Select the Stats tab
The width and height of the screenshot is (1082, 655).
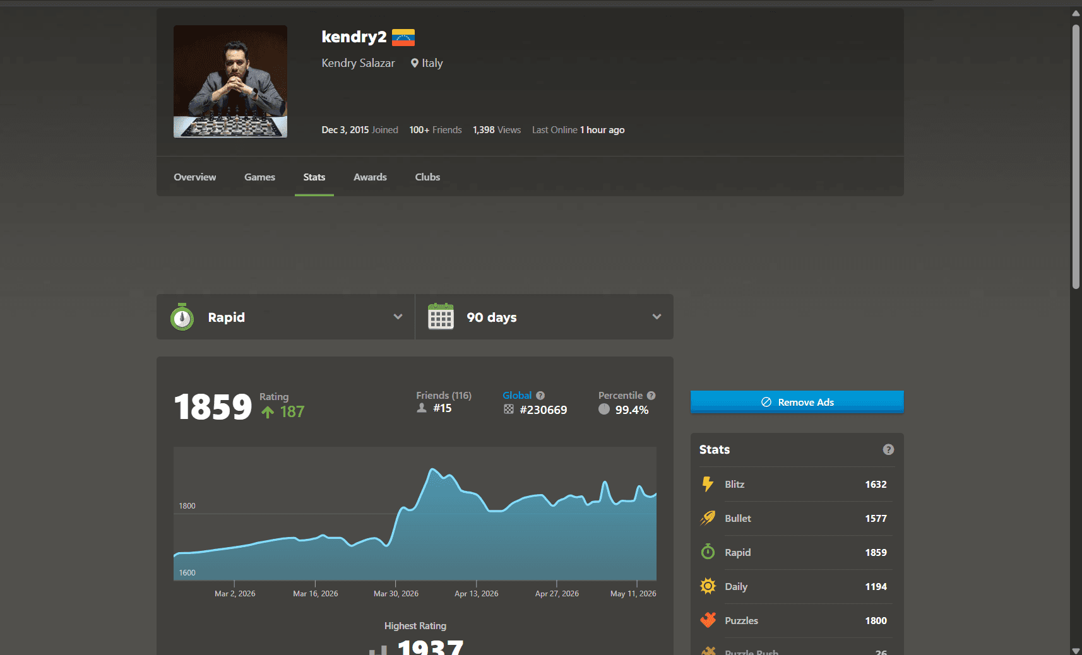[x=314, y=177]
